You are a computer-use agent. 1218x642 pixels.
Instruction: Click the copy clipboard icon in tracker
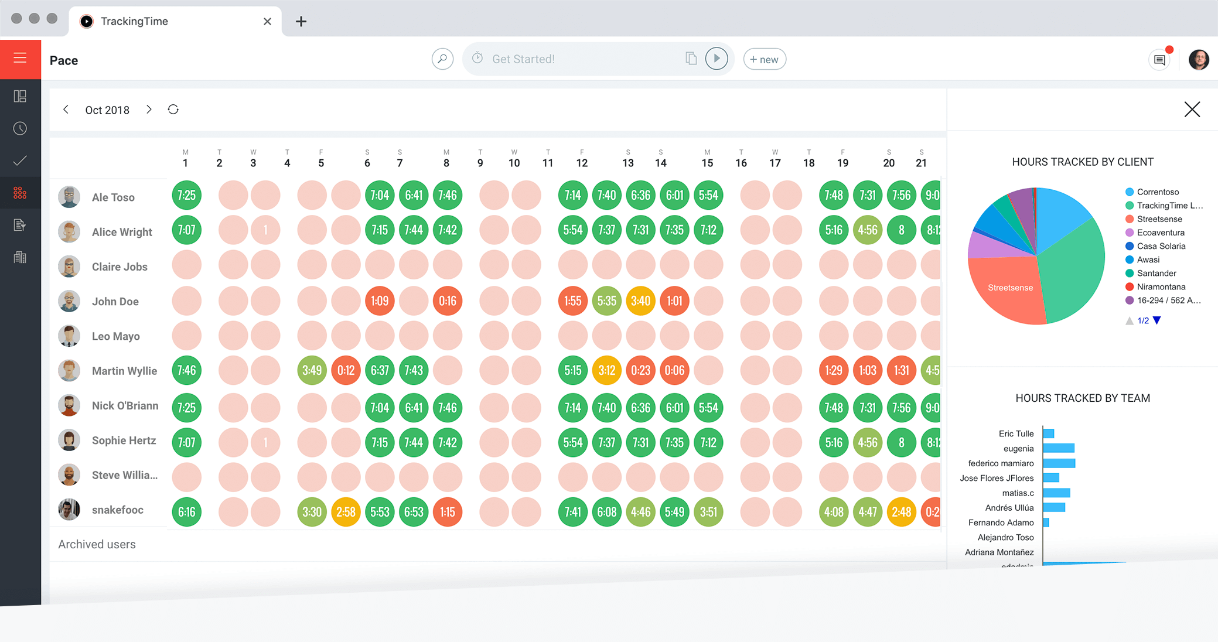(691, 58)
